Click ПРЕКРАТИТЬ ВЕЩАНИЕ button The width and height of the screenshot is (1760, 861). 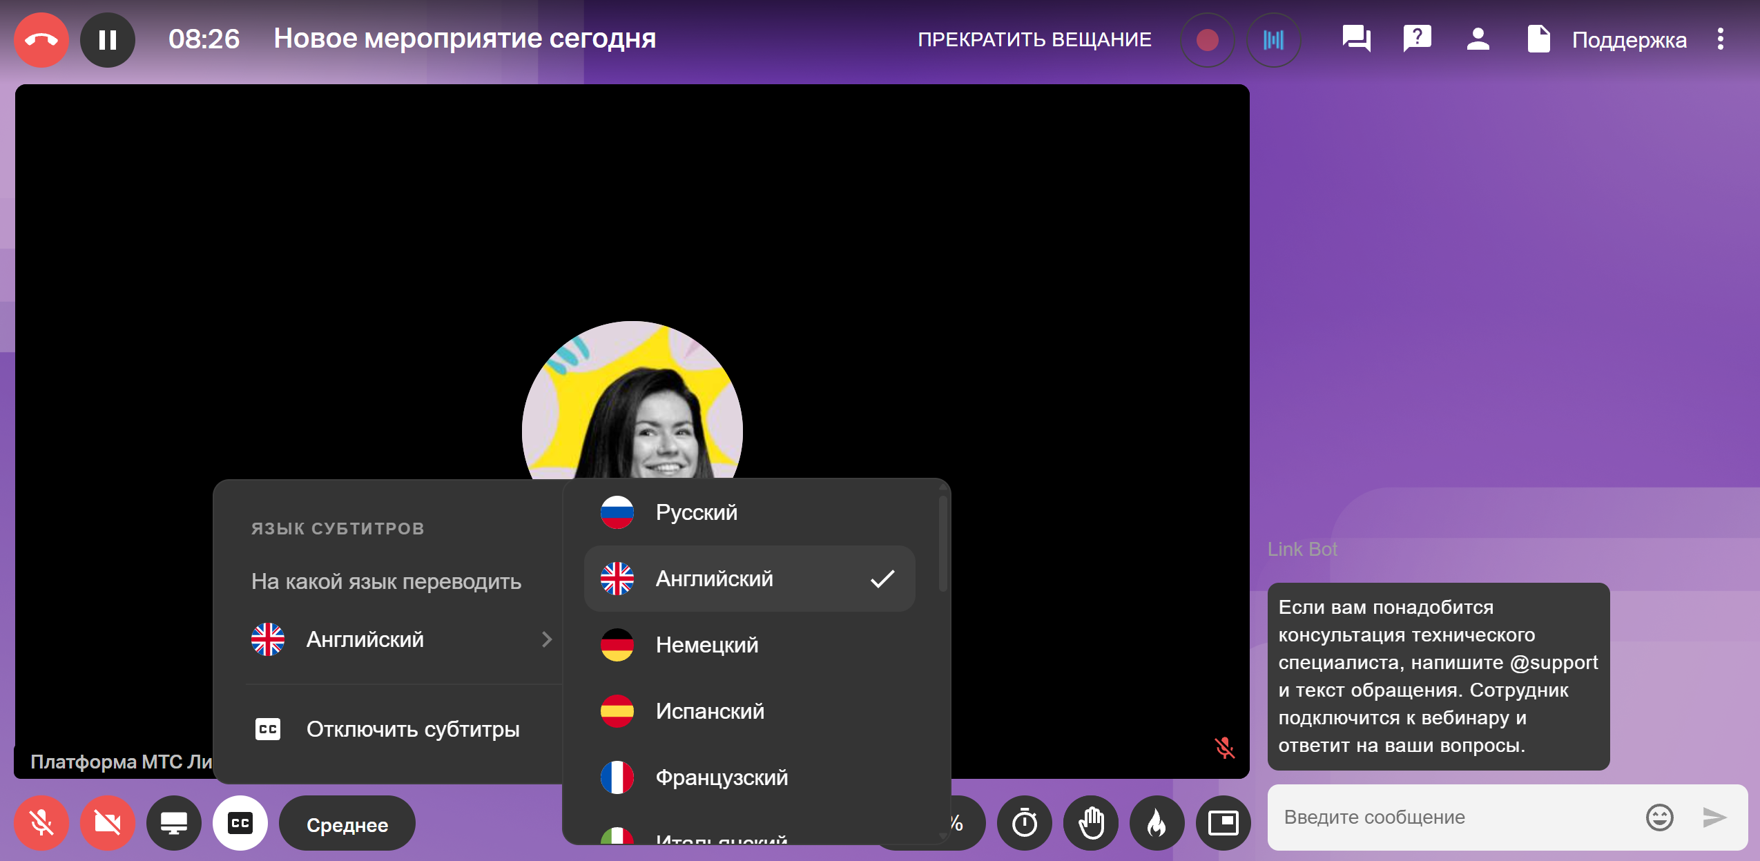(x=1034, y=40)
